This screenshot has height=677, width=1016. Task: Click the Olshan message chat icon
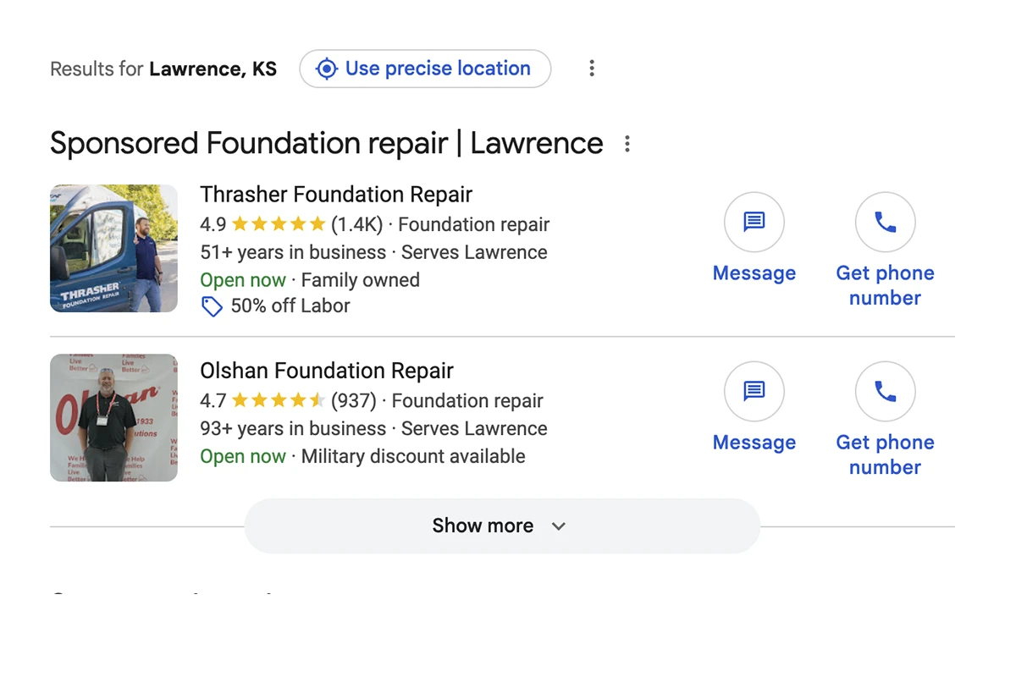[x=754, y=391]
